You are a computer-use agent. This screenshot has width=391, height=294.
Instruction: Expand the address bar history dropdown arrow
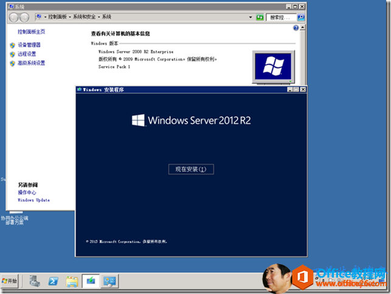coord(251,17)
